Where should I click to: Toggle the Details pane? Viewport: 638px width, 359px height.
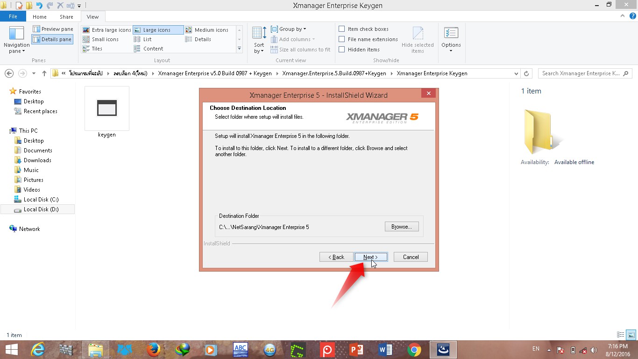[x=53, y=39]
